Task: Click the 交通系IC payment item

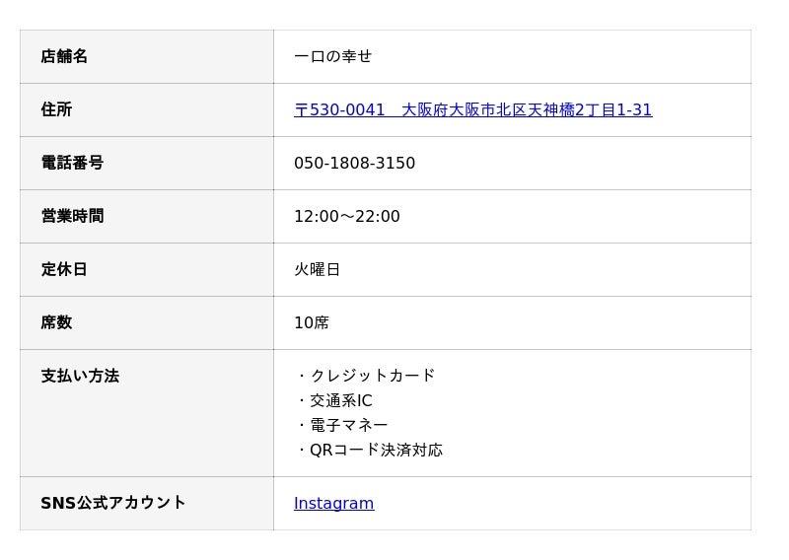Action: pos(340,401)
